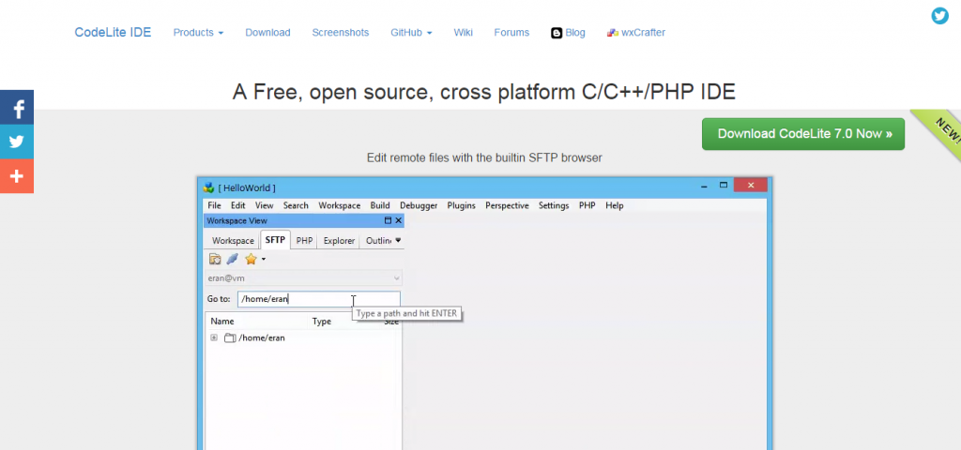The height and width of the screenshot is (450, 961).
Task: Open the Search menu
Action: coord(296,205)
